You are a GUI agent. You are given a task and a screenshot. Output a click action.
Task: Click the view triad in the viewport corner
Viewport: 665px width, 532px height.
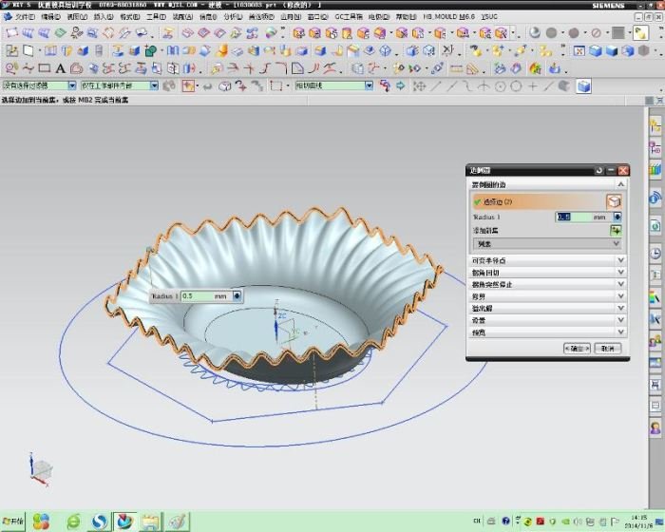tap(41, 469)
